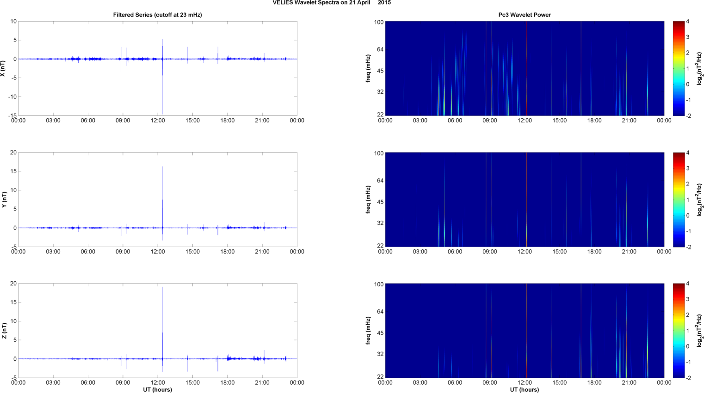Click the colorbar next to the Y-component wavelet spectrum
This screenshot has height=393, width=704.
point(679,200)
